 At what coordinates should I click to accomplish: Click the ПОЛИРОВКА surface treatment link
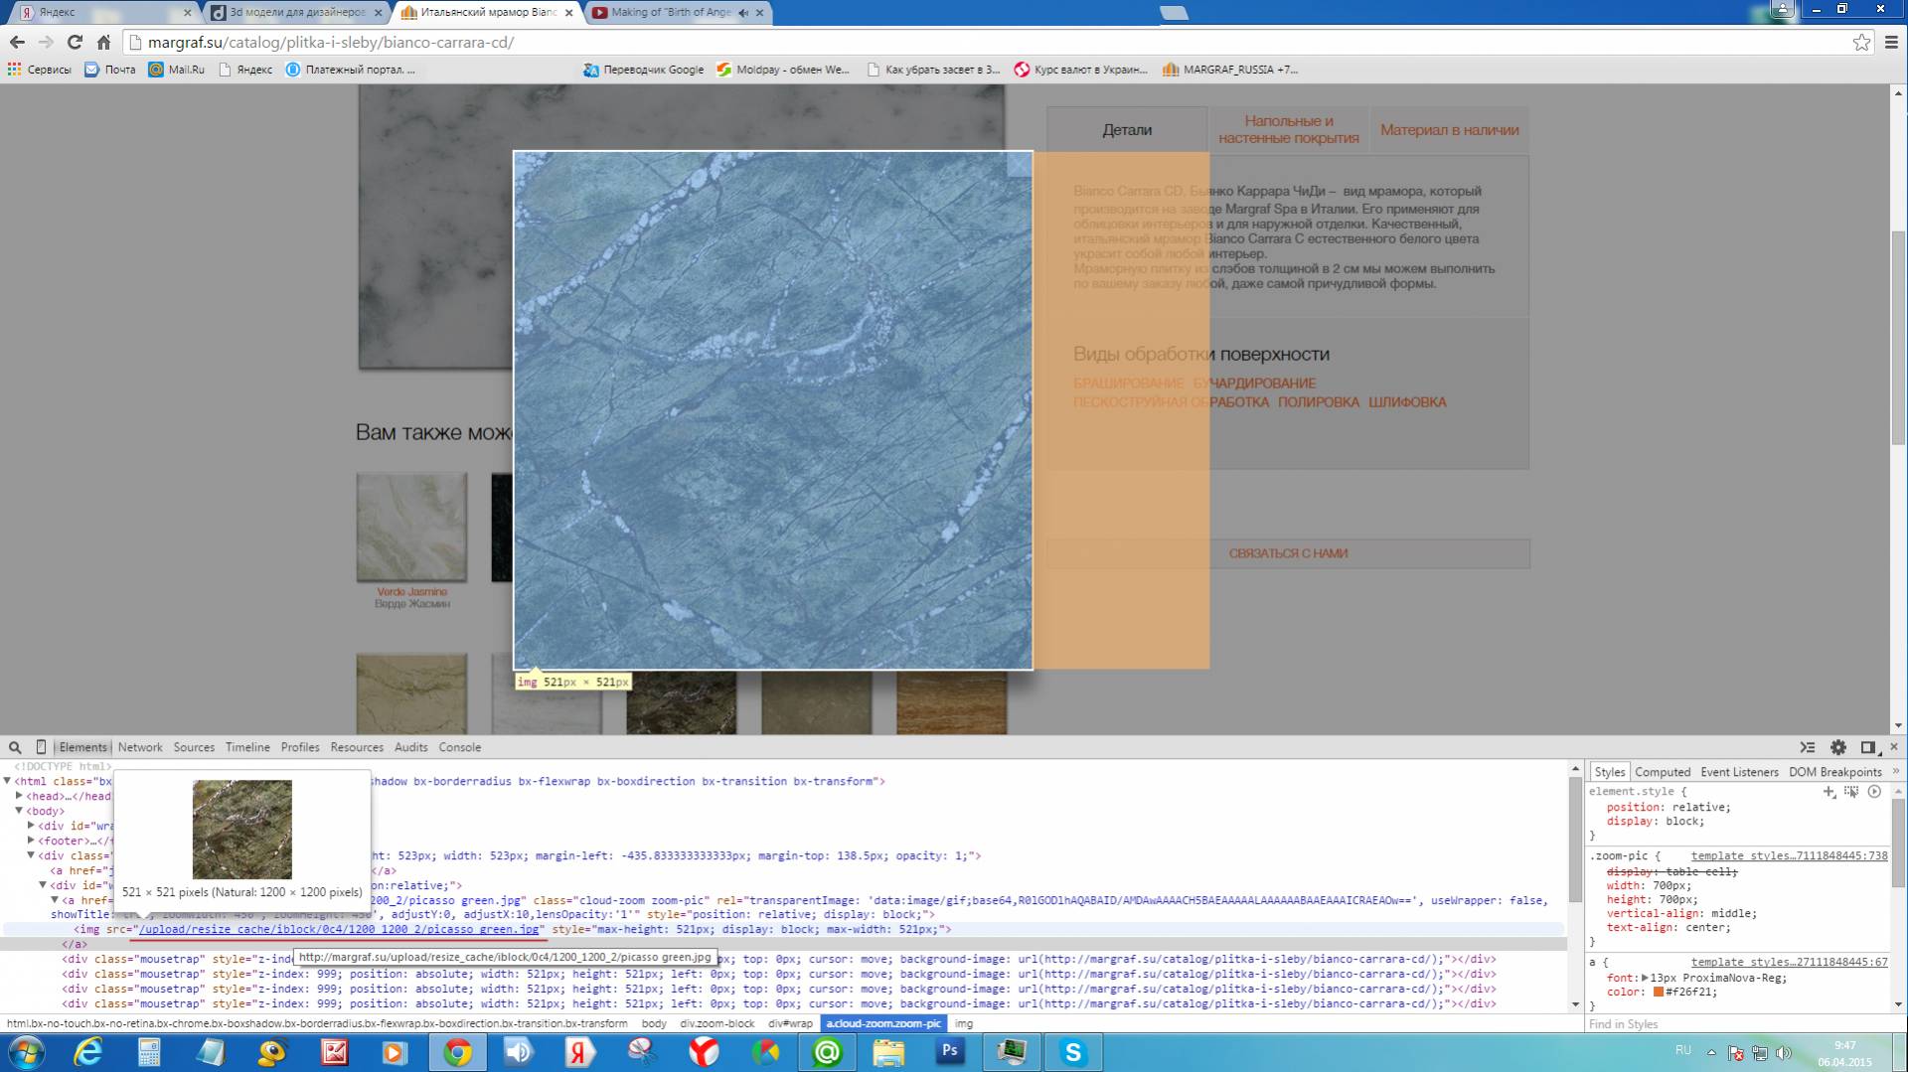click(1319, 402)
